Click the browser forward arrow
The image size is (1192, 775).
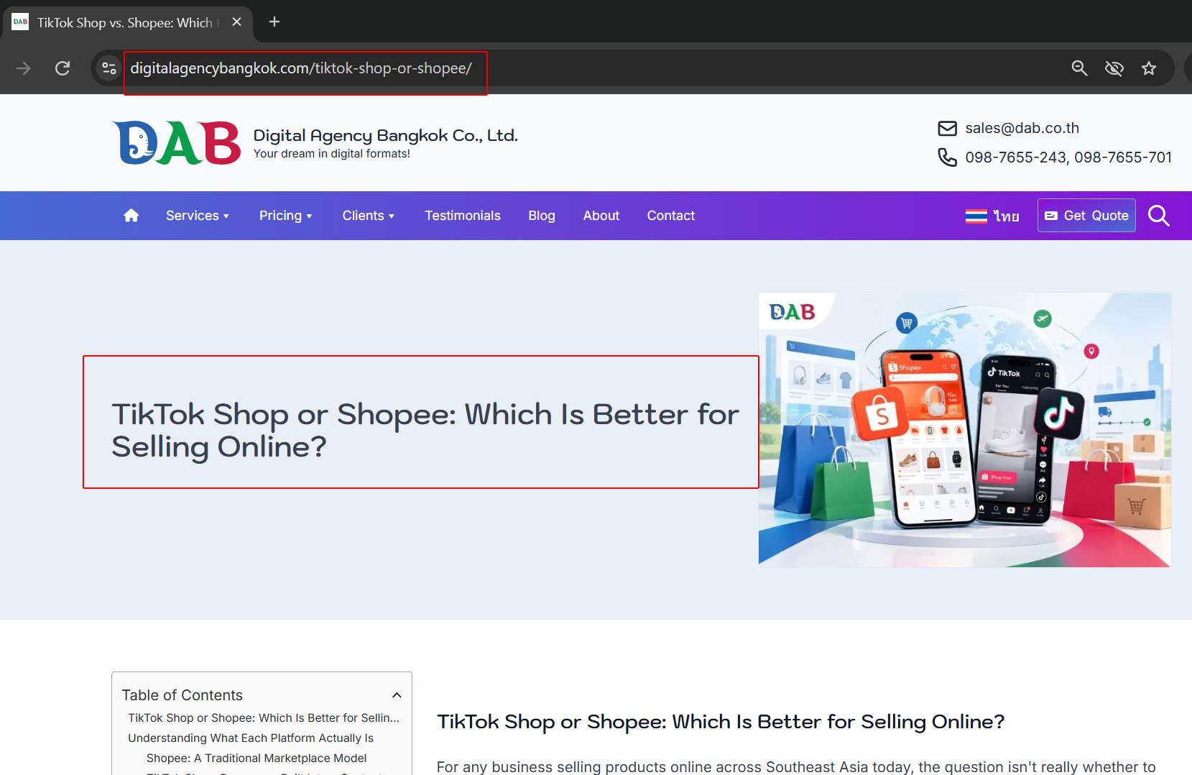(x=24, y=68)
